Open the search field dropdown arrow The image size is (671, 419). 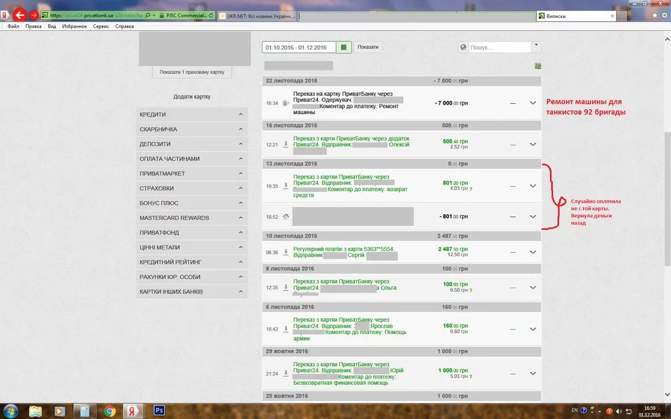tap(536, 46)
